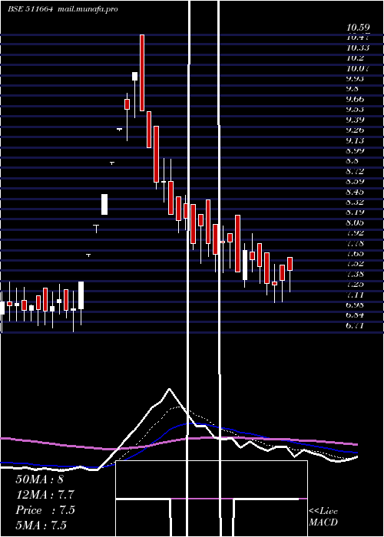Select the 10.33 price axis label
Image resolution: width=384 pixels, height=537 pixels.
[358, 48]
